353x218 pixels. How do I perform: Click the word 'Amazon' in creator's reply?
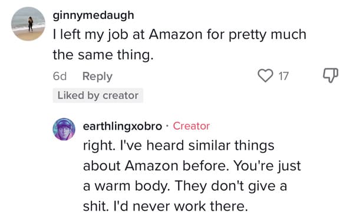point(151,166)
